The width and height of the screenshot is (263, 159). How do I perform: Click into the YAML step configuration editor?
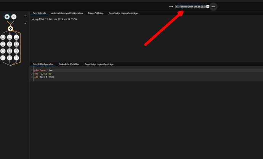pos(146,74)
